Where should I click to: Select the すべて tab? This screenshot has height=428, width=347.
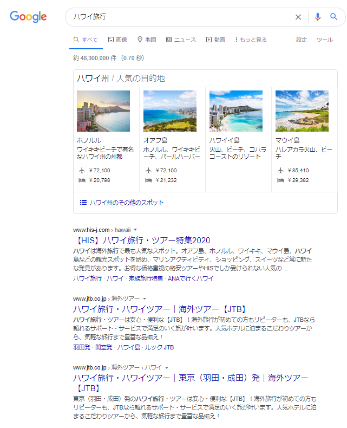pyautogui.click(x=86, y=40)
